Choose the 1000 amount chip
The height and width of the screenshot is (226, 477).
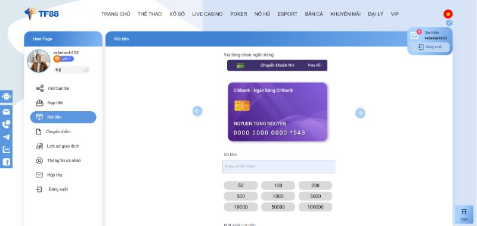click(278, 196)
